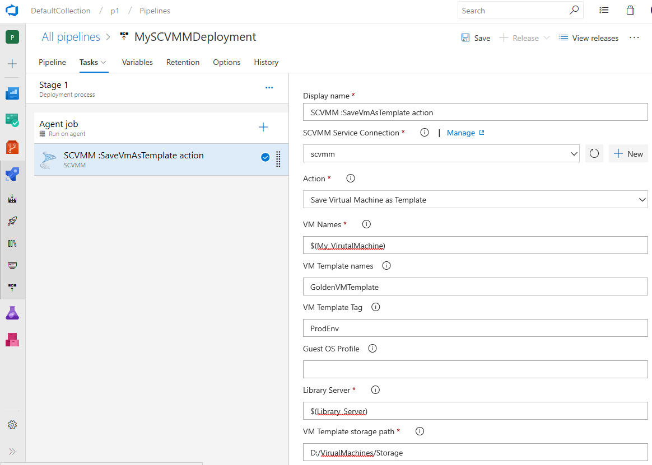
Task: Edit the Library Server field
Action: [476, 411]
